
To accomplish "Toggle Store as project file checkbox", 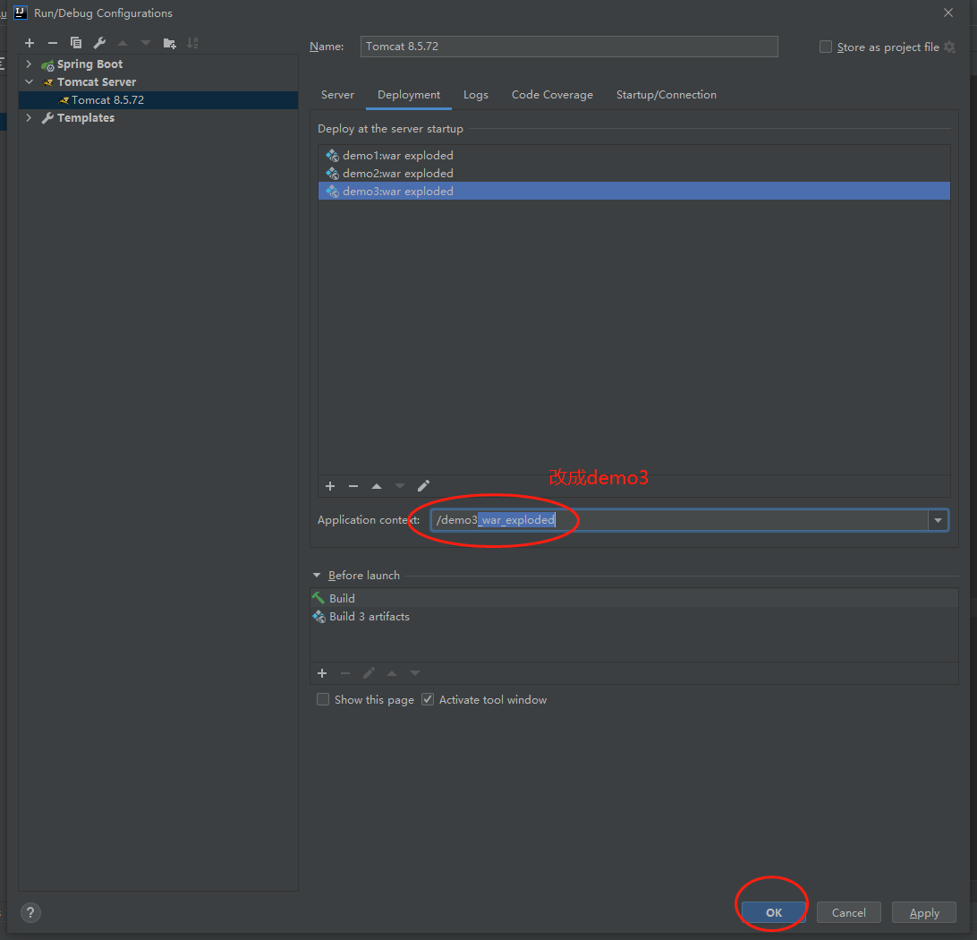I will (x=826, y=47).
